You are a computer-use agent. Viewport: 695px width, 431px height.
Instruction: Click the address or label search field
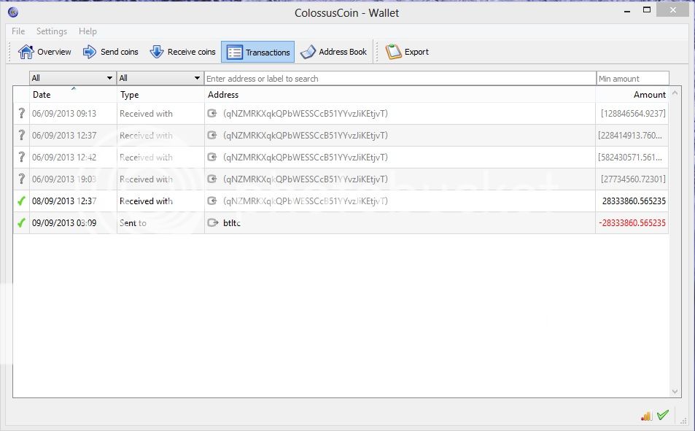tap(400, 79)
